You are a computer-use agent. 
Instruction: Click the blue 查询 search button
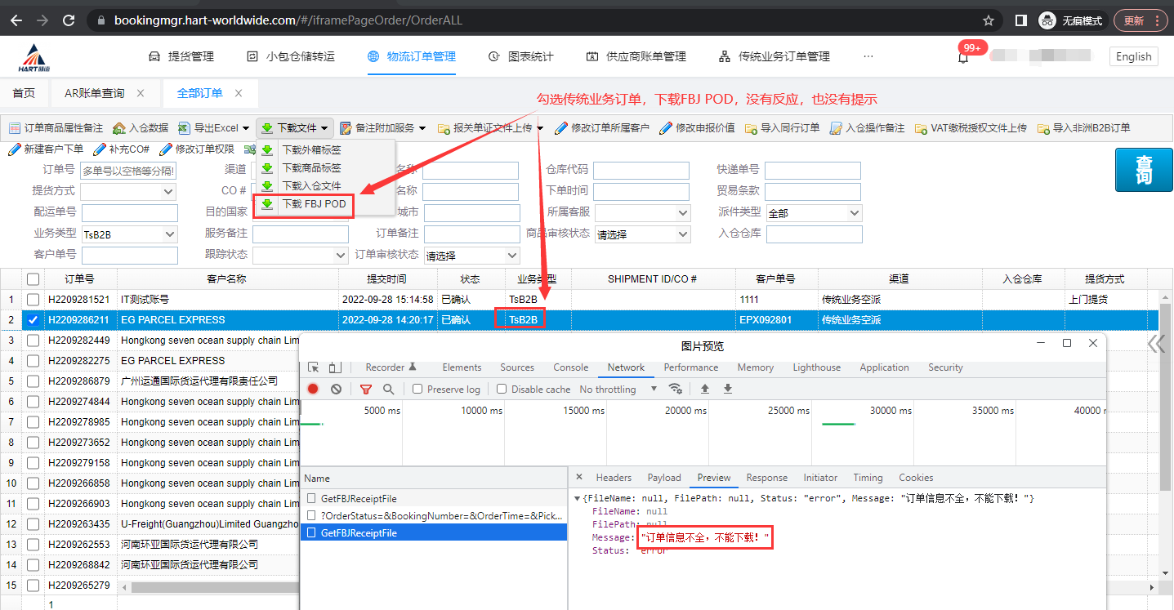(x=1143, y=170)
